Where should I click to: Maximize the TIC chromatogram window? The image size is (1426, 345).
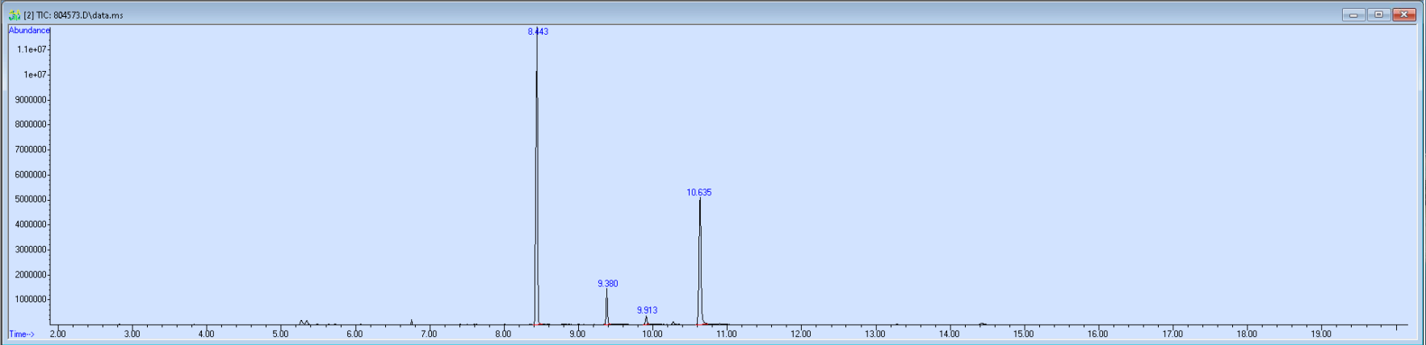(x=1378, y=15)
